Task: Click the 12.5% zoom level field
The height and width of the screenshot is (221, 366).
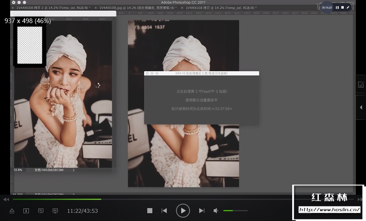Action: point(18,170)
